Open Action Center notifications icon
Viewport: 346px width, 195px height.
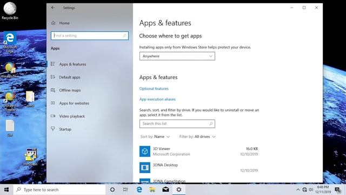tap(337, 190)
